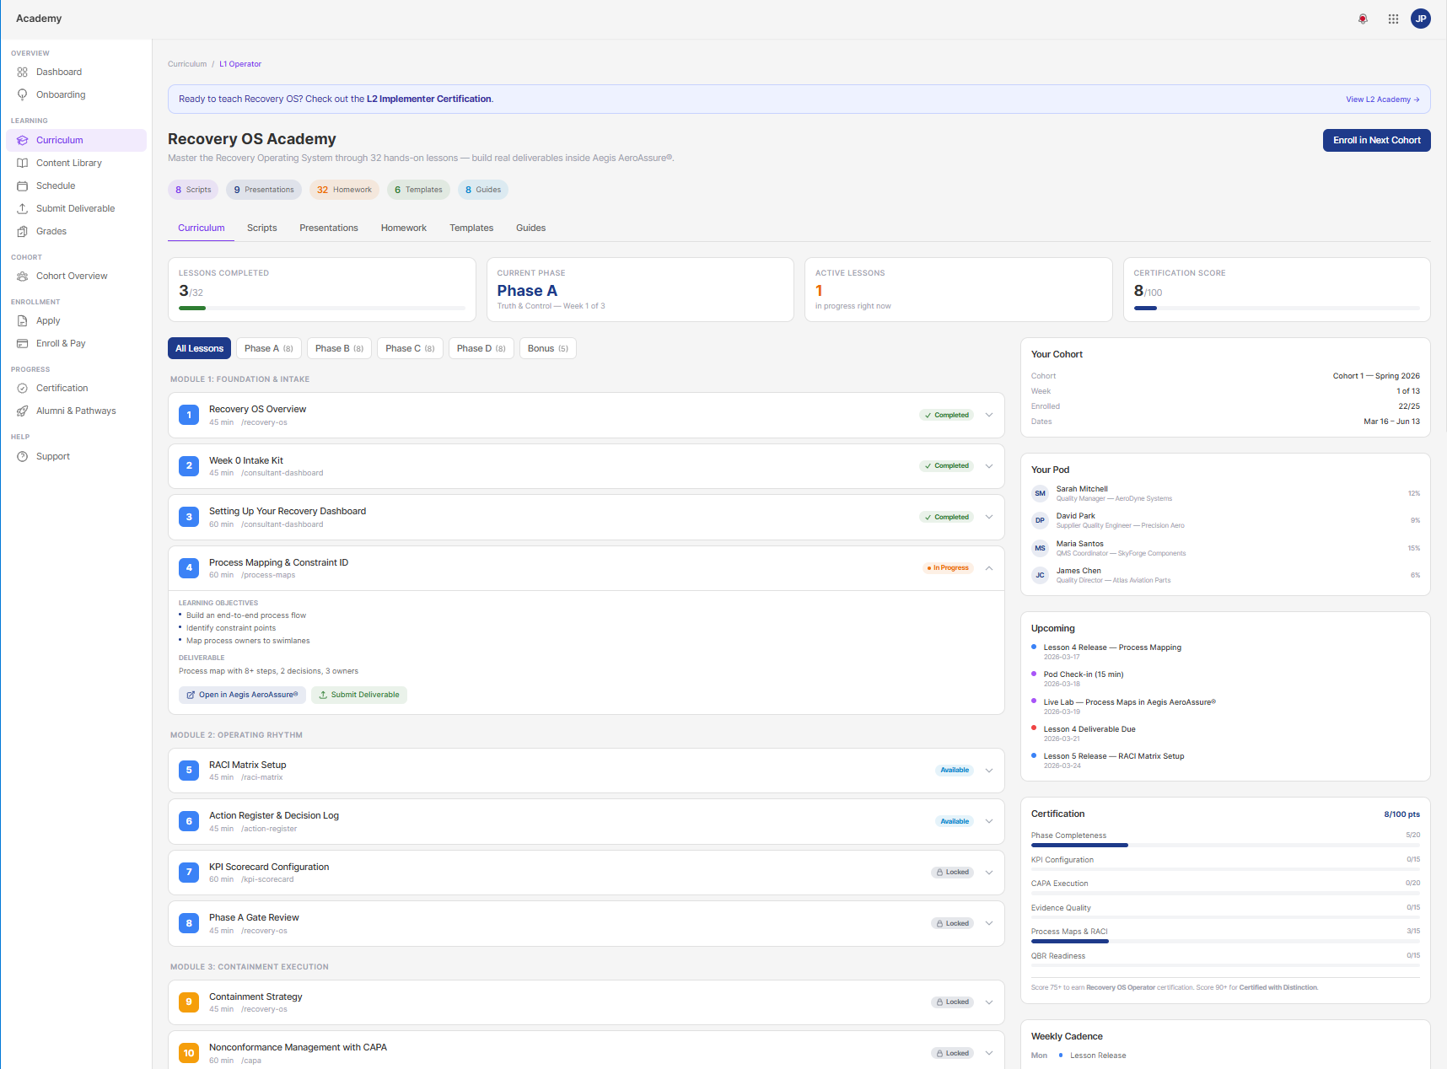Switch to the Scripts tab
Viewport: 1447px width, 1069px height.
[x=262, y=228]
